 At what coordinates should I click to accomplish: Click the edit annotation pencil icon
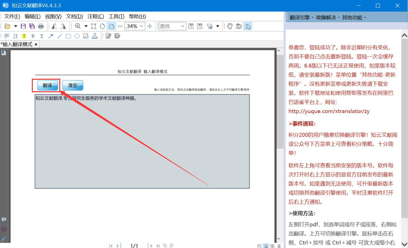(x=108, y=36)
